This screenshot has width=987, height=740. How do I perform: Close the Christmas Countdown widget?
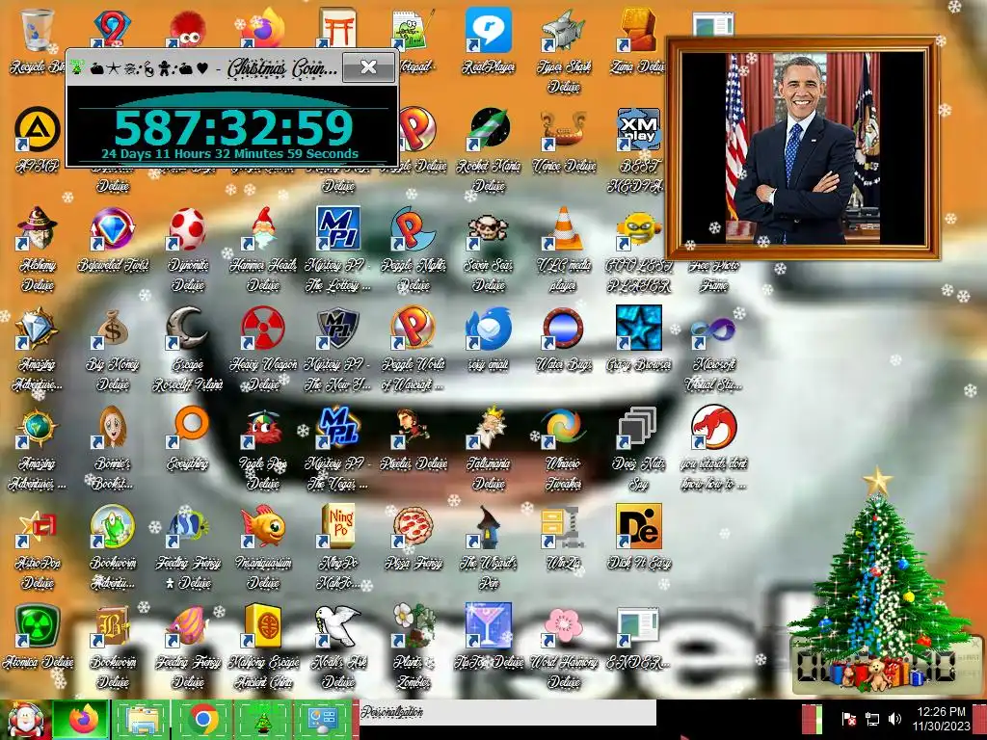369,66
